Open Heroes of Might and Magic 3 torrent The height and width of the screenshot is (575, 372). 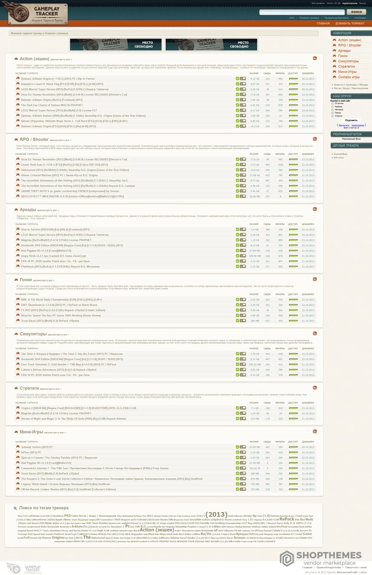pyautogui.click(x=74, y=419)
